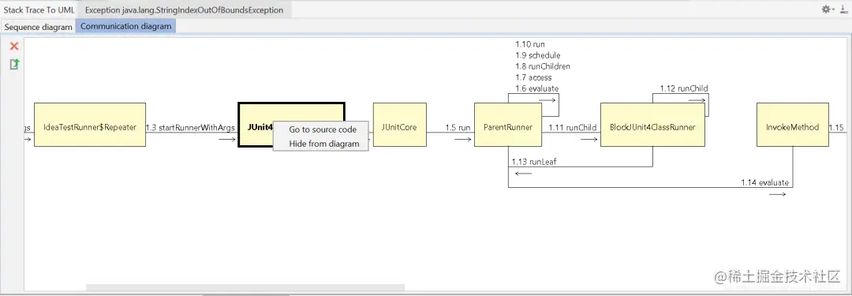Viewport: 852px width, 296px height.
Task: Select the BlockJUnit4ClassRunner node
Action: click(652, 125)
